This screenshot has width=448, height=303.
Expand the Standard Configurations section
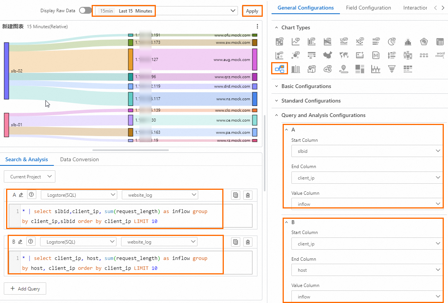(276, 101)
